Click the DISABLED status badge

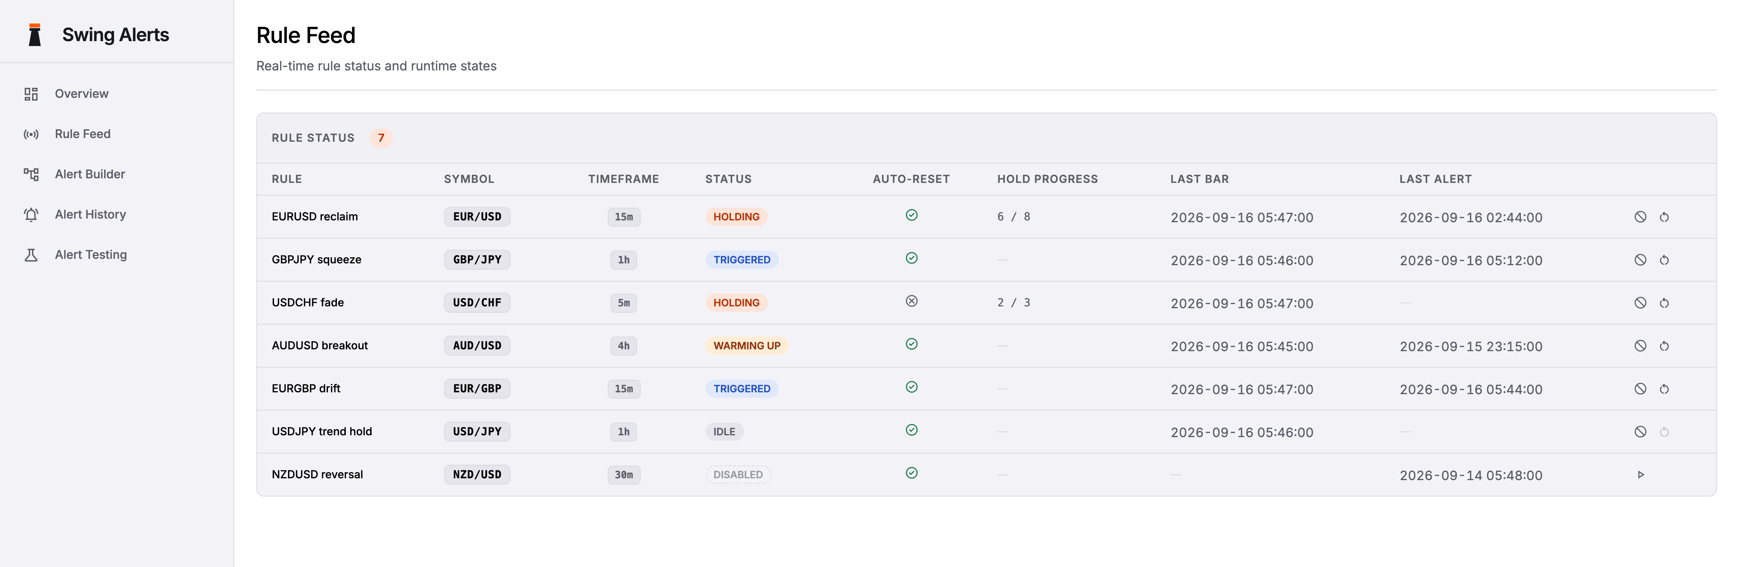coord(738,475)
